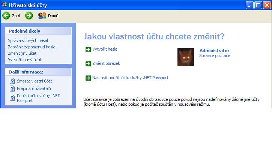Click the Další informace panel header

click(x=38, y=72)
